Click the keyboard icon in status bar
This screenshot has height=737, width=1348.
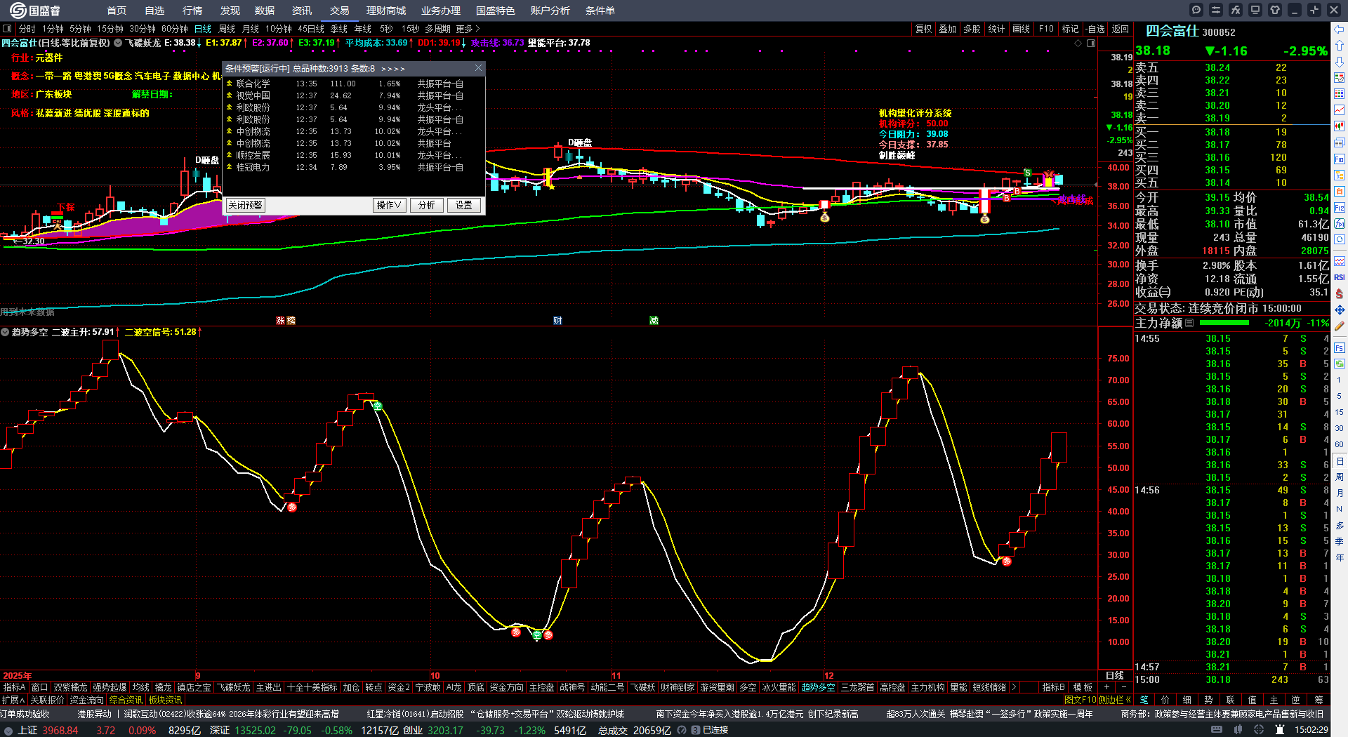[x=1217, y=730]
